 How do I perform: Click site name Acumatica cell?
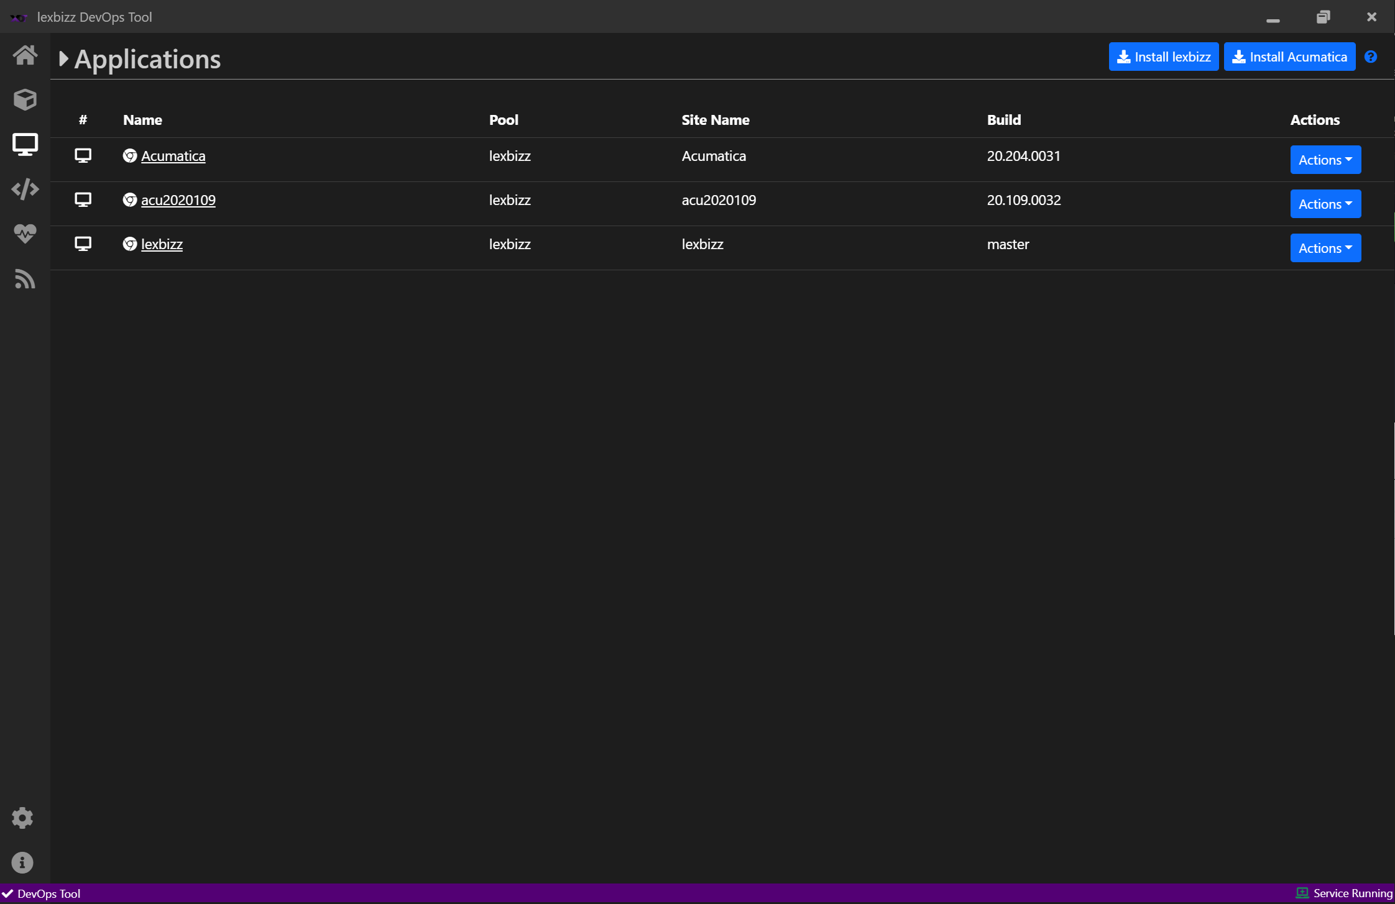(x=714, y=156)
